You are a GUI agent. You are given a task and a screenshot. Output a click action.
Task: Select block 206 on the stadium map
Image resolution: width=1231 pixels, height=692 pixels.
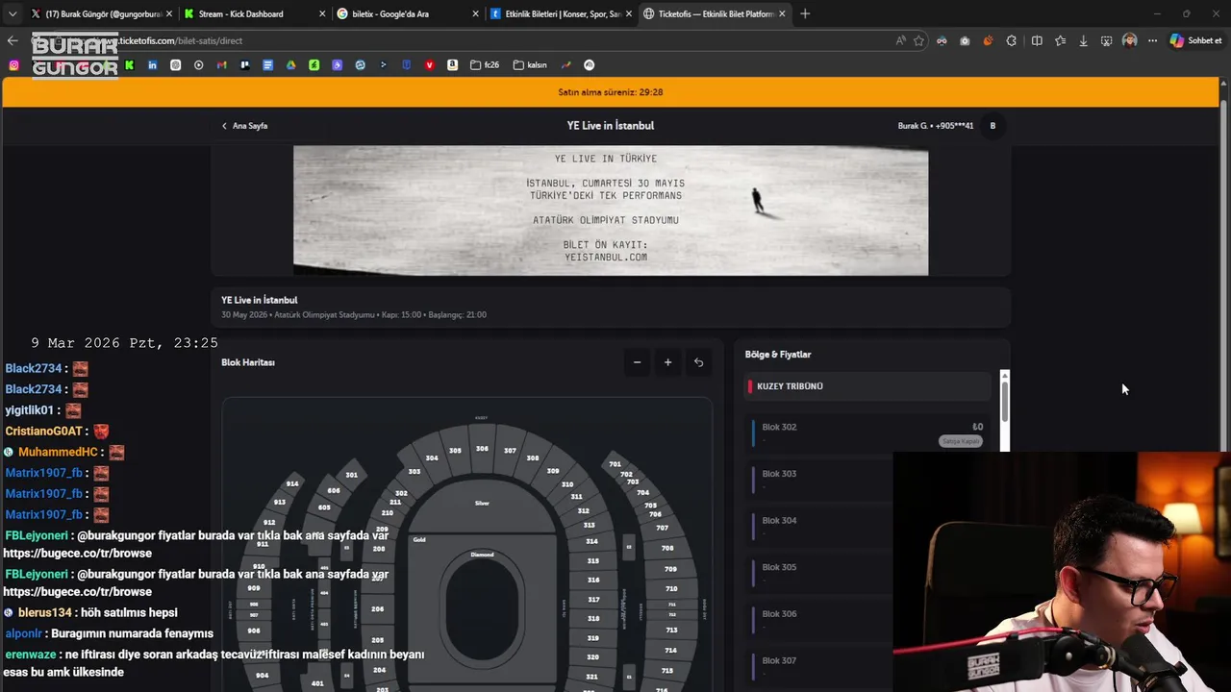pyautogui.click(x=378, y=609)
